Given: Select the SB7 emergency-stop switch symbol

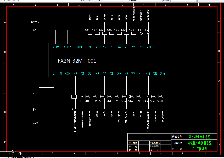Looking at the screenshot, I should pos(131,97).
